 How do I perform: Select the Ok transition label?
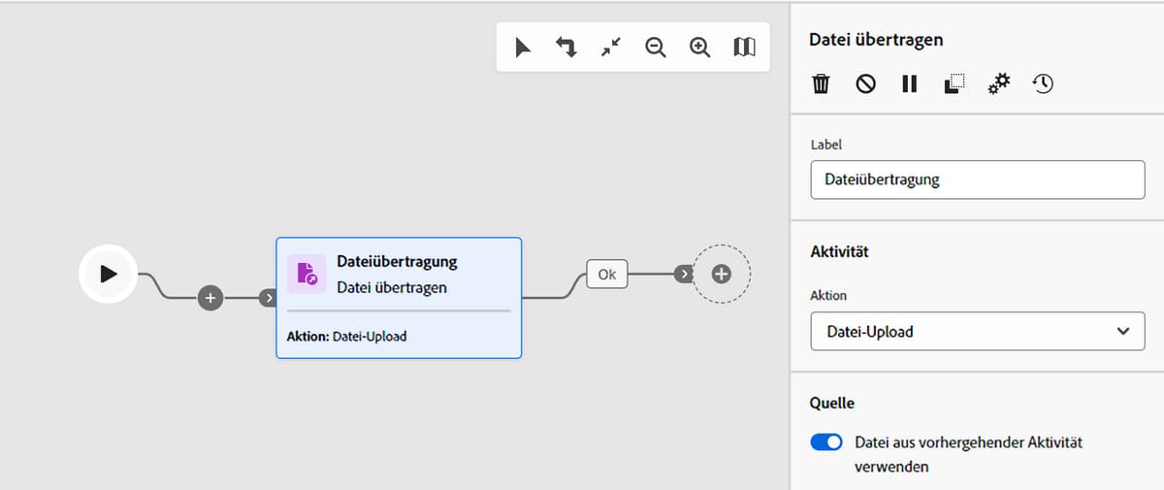coord(607,275)
